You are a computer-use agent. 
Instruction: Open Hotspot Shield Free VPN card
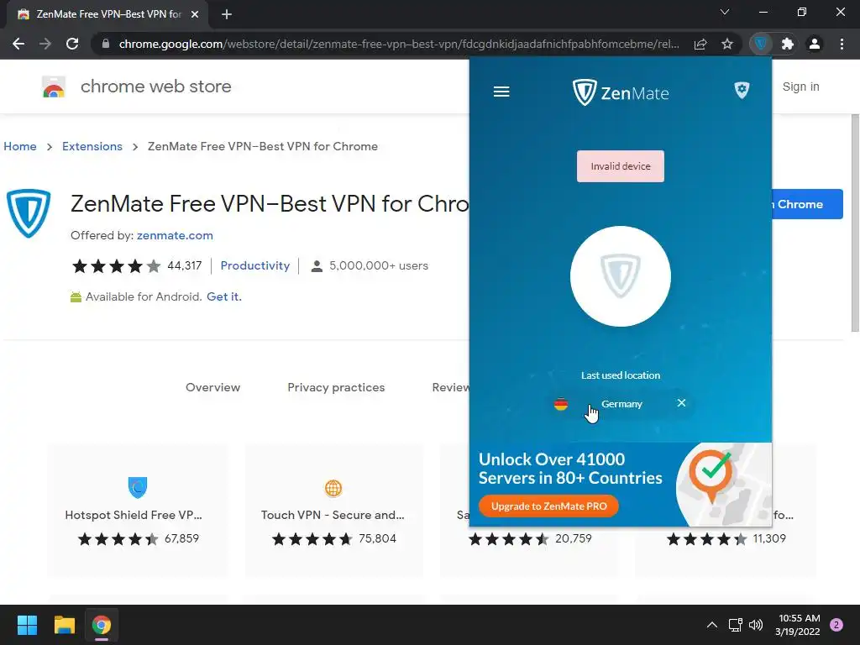pyautogui.click(x=138, y=510)
